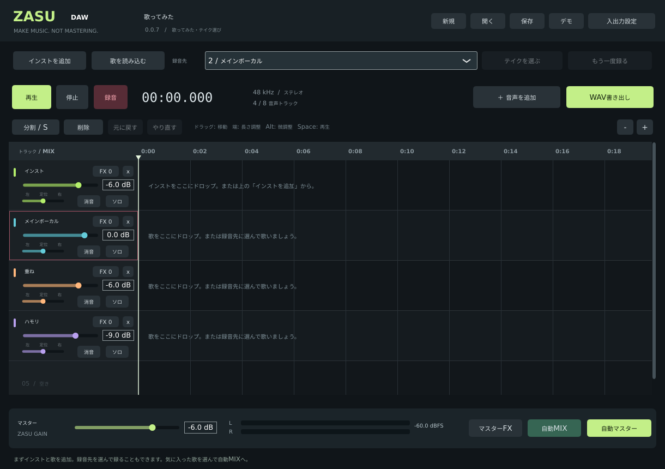Click the インストを追加 button
The image size is (665, 469).
(50, 61)
